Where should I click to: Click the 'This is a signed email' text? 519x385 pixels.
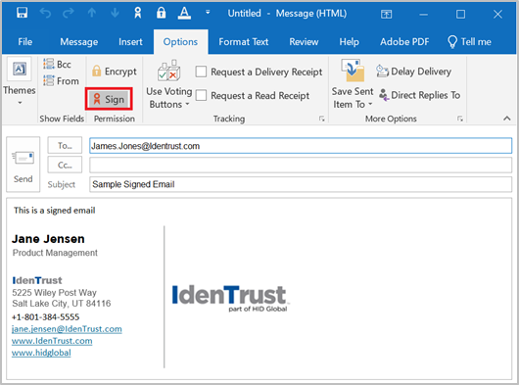click(55, 211)
